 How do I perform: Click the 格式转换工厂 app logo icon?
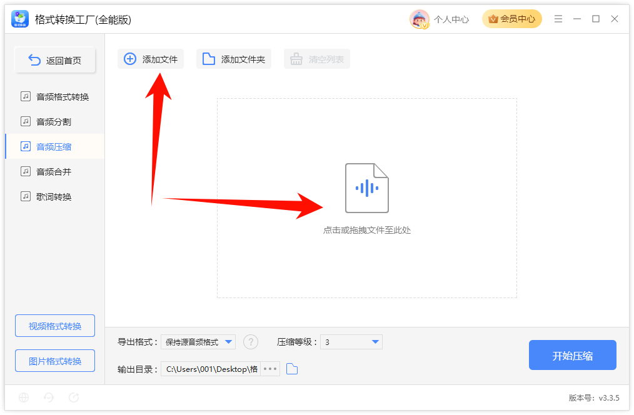tap(20, 19)
